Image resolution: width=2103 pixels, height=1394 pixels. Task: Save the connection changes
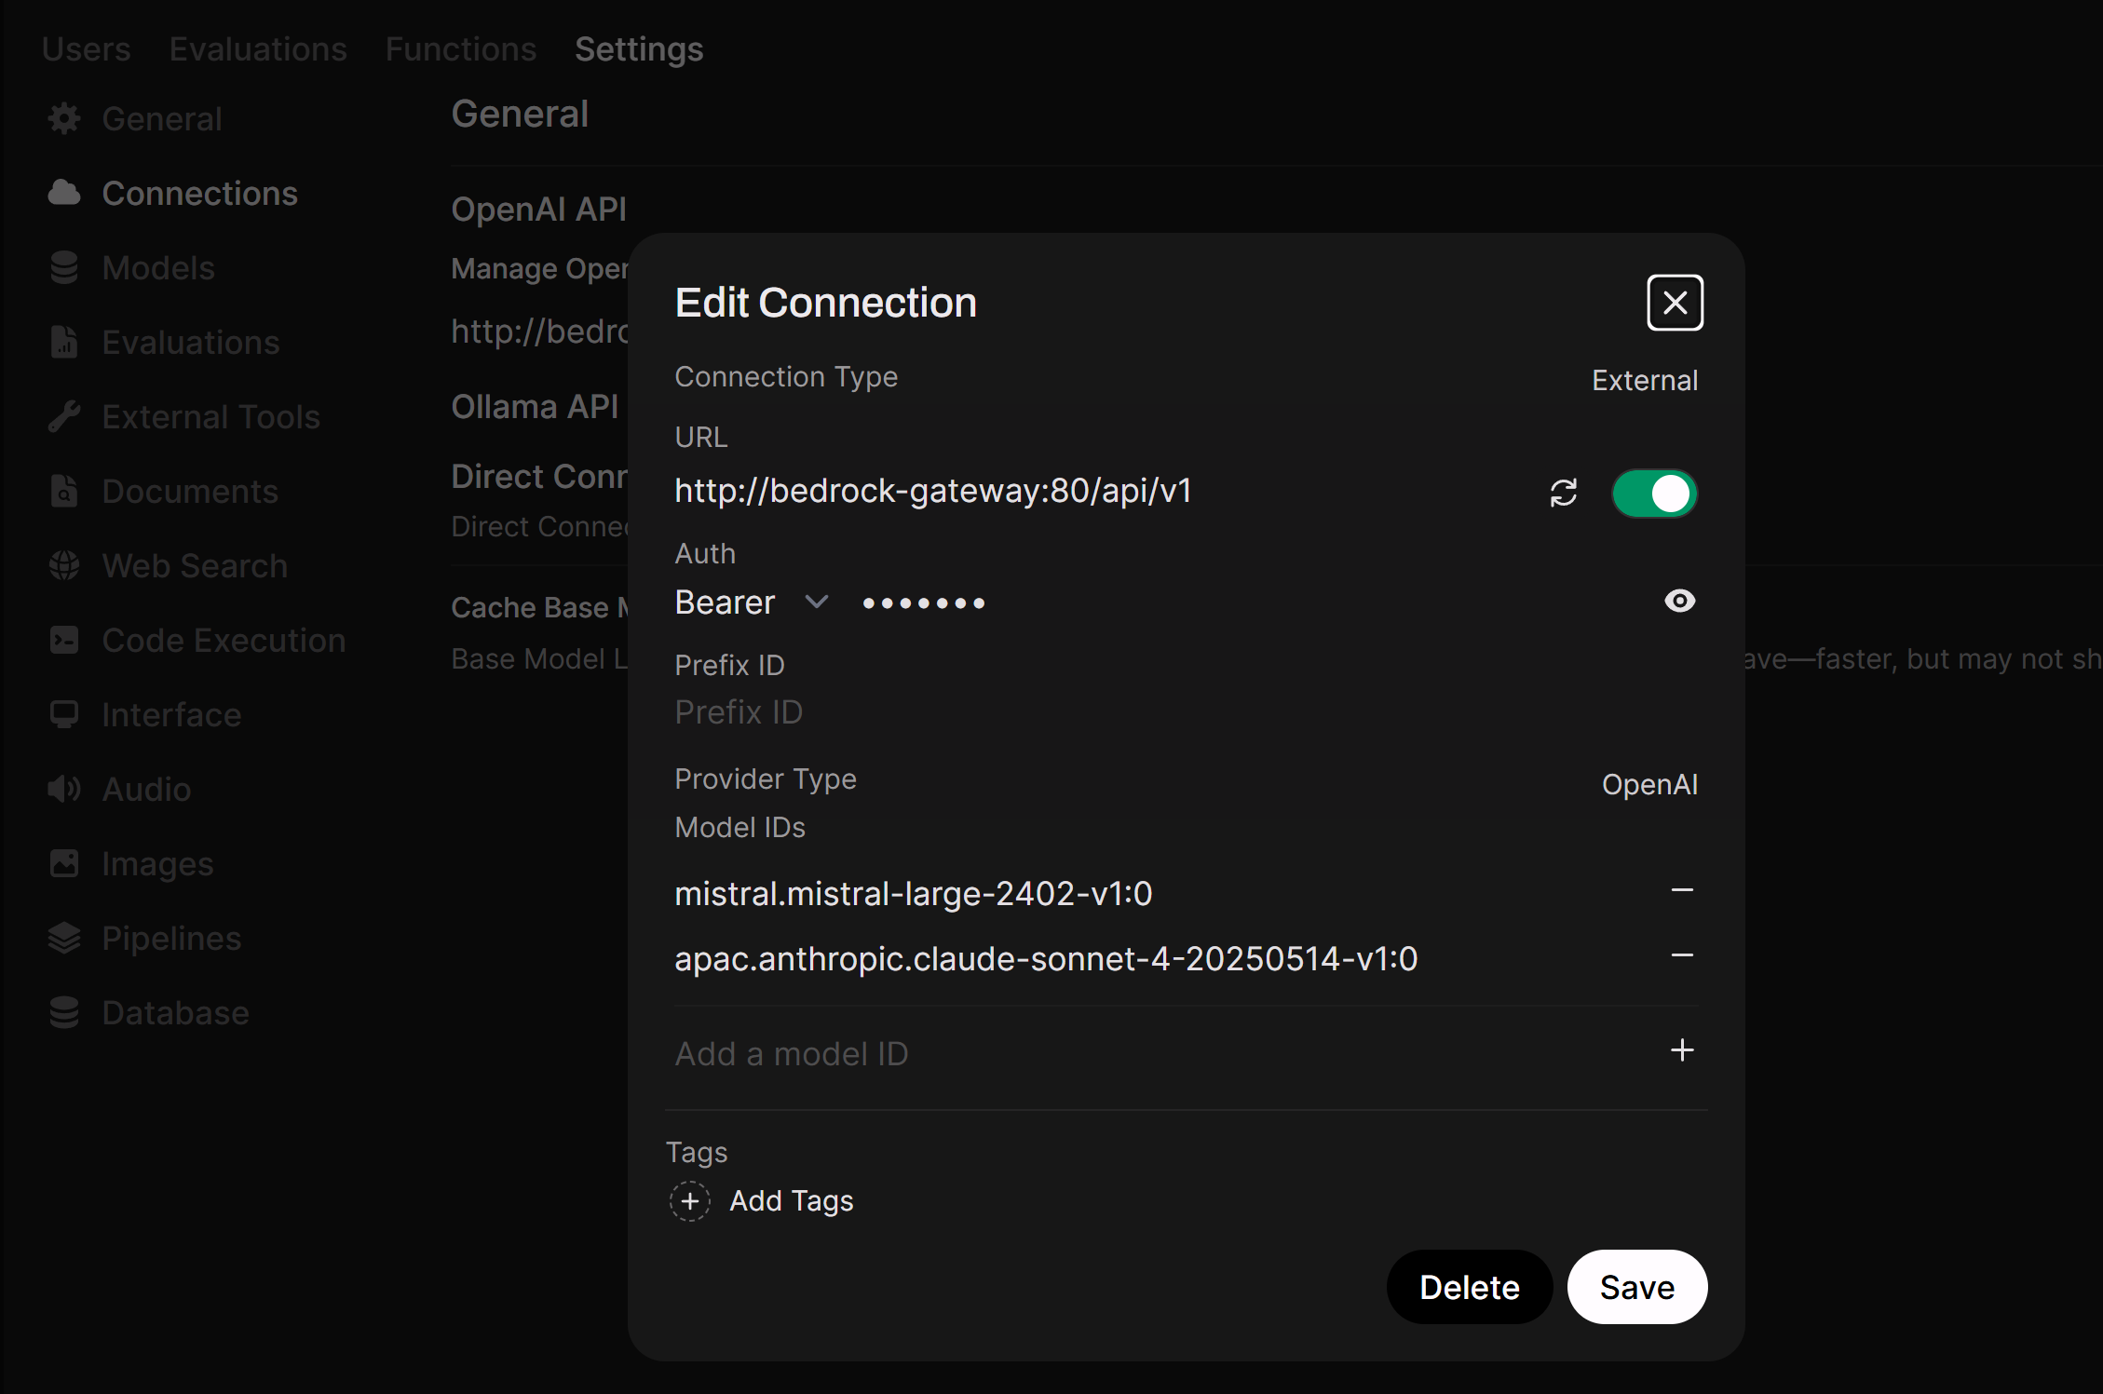(x=1636, y=1287)
